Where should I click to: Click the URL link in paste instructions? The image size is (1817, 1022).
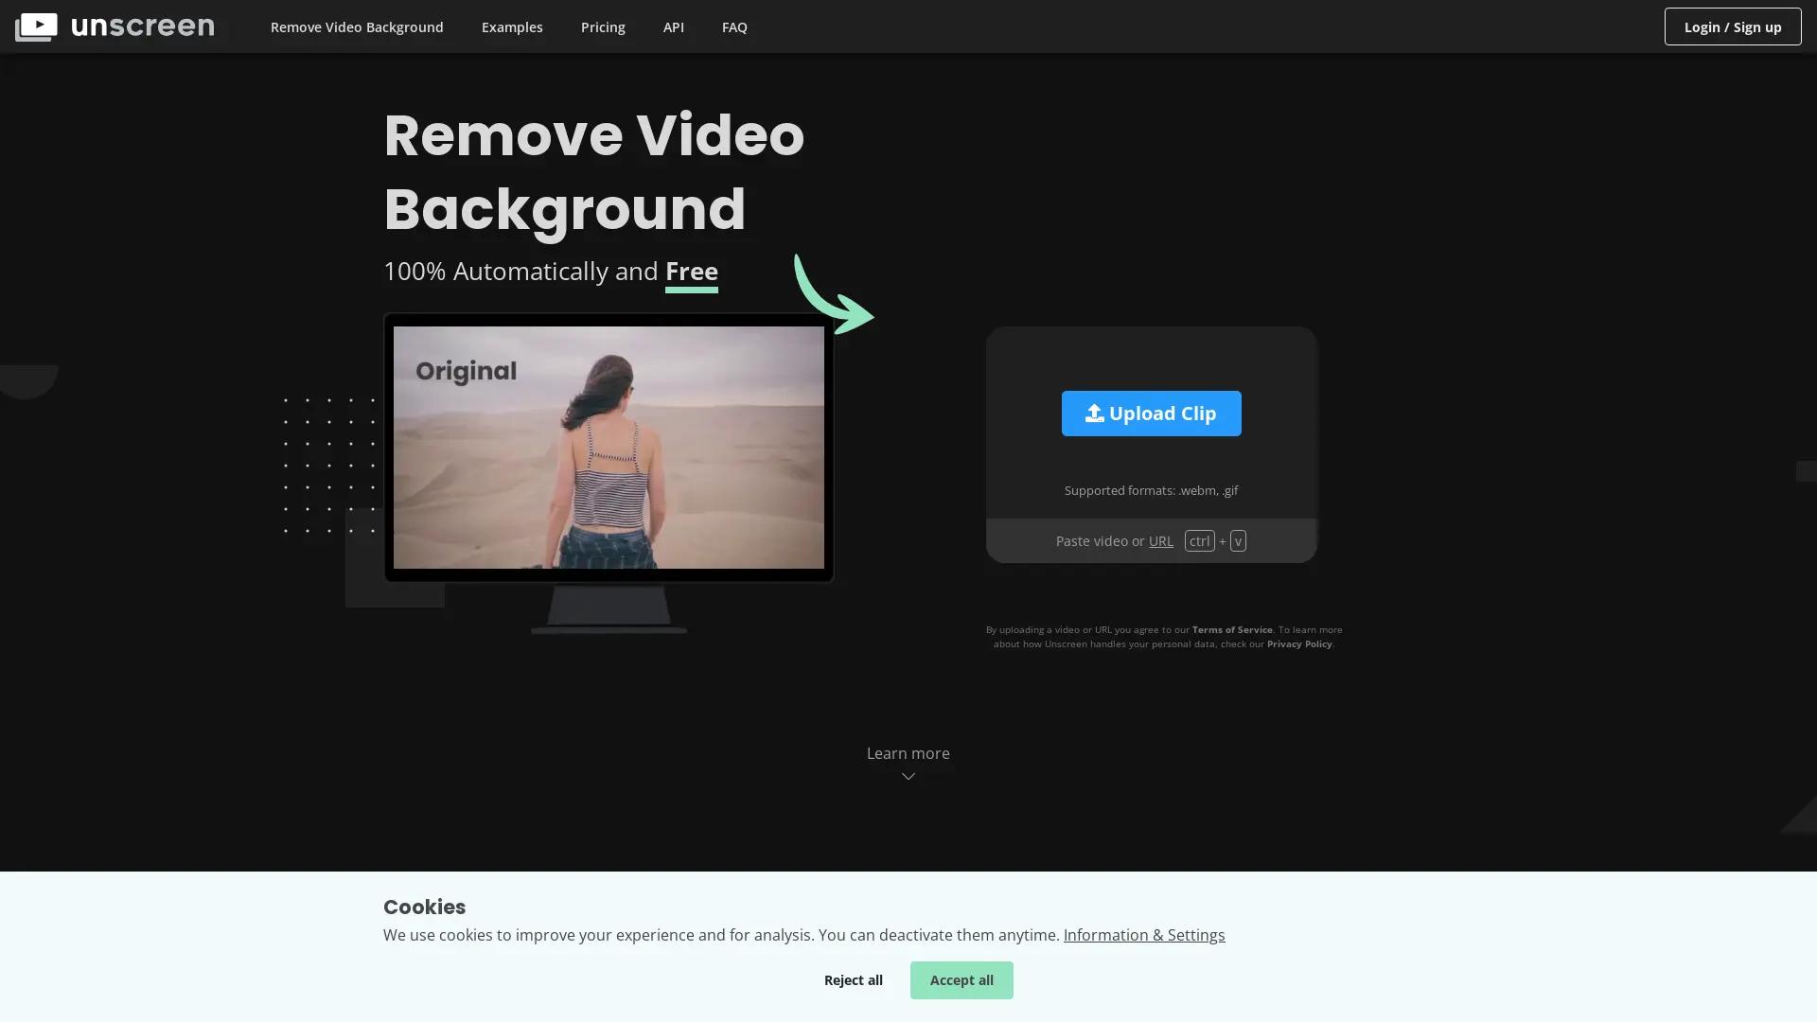pyautogui.click(x=1160, y=540)
